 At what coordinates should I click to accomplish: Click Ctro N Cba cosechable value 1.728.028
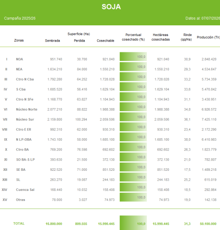107,79
